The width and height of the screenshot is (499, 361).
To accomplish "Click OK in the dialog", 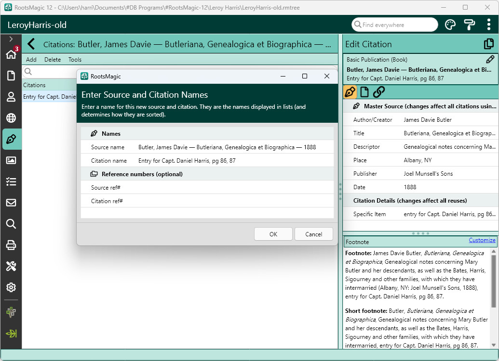I will [x=273, y=234].
